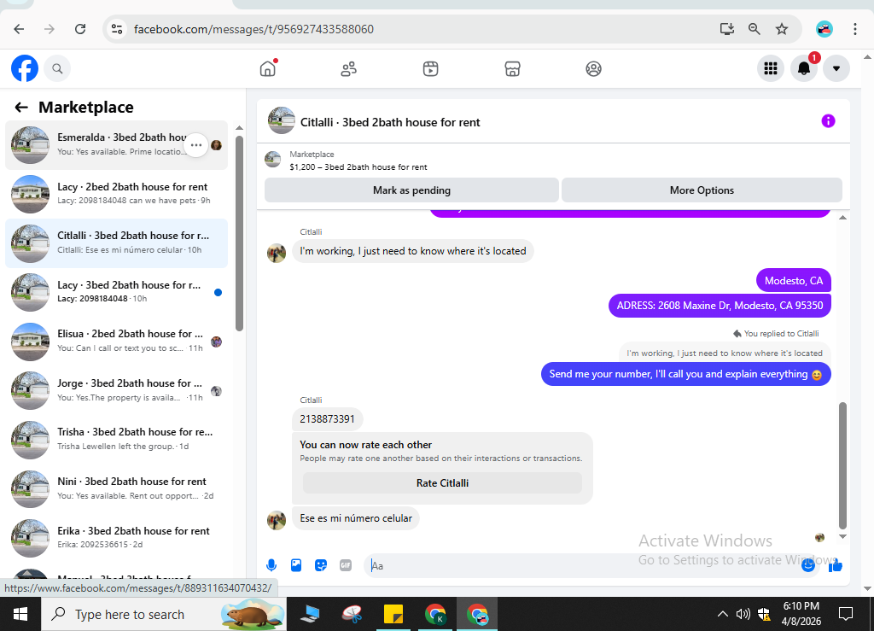Open Trisha 3bed 2bath conversation
The width and height of the screenshot is (874, 631).
[x=116, y=439]
